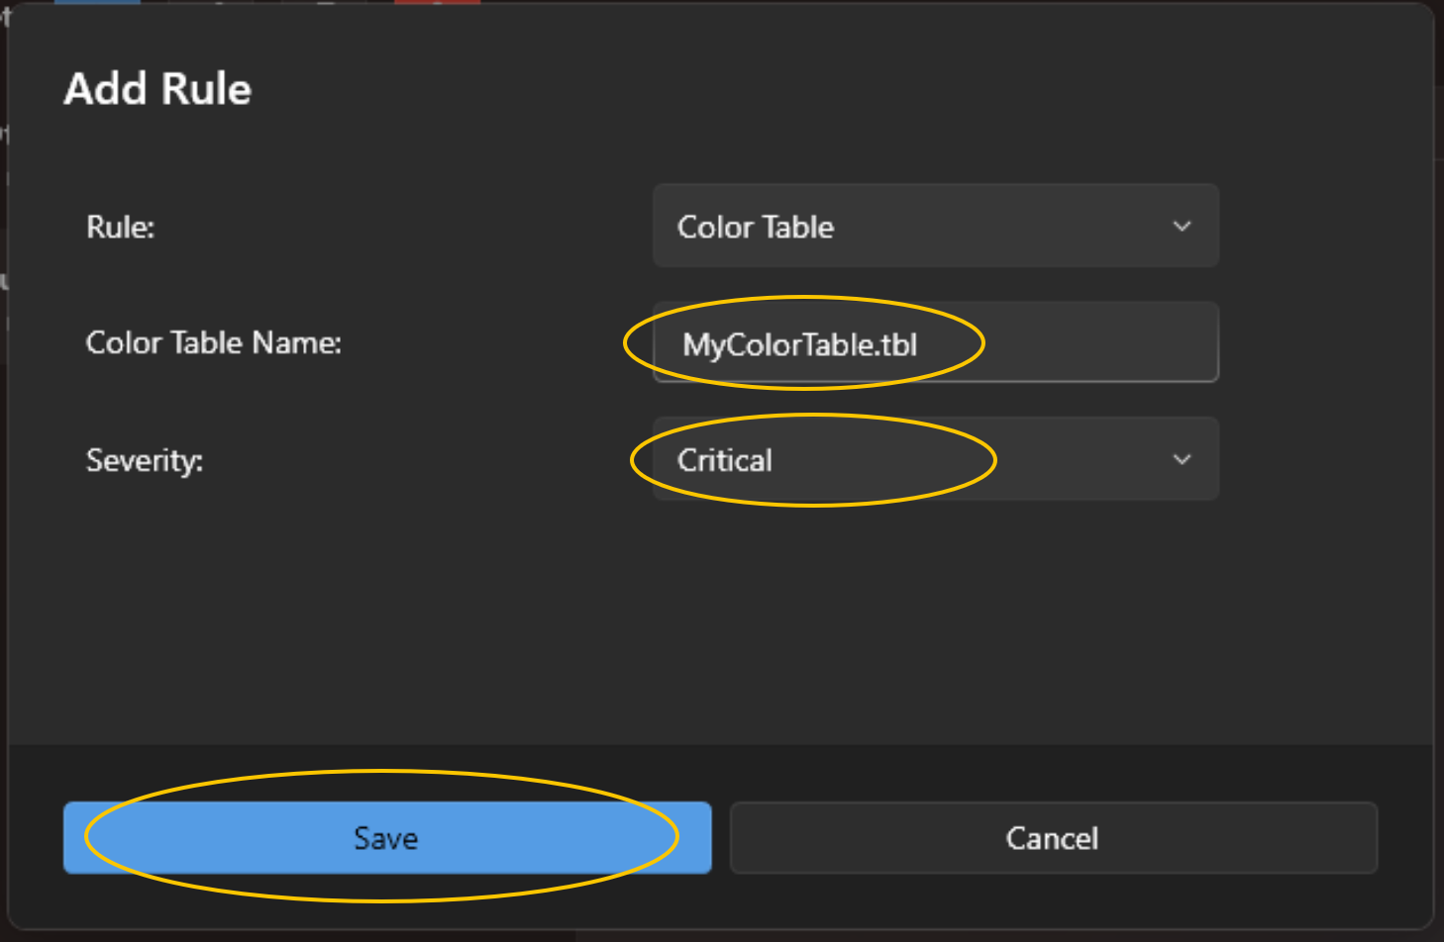
Task: Expand the Severity dropdown set to Critical
Action: (935, 460)
